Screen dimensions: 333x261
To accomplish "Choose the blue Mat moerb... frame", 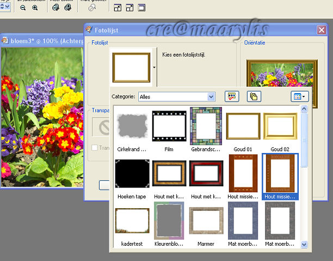I will coord(243,221).
